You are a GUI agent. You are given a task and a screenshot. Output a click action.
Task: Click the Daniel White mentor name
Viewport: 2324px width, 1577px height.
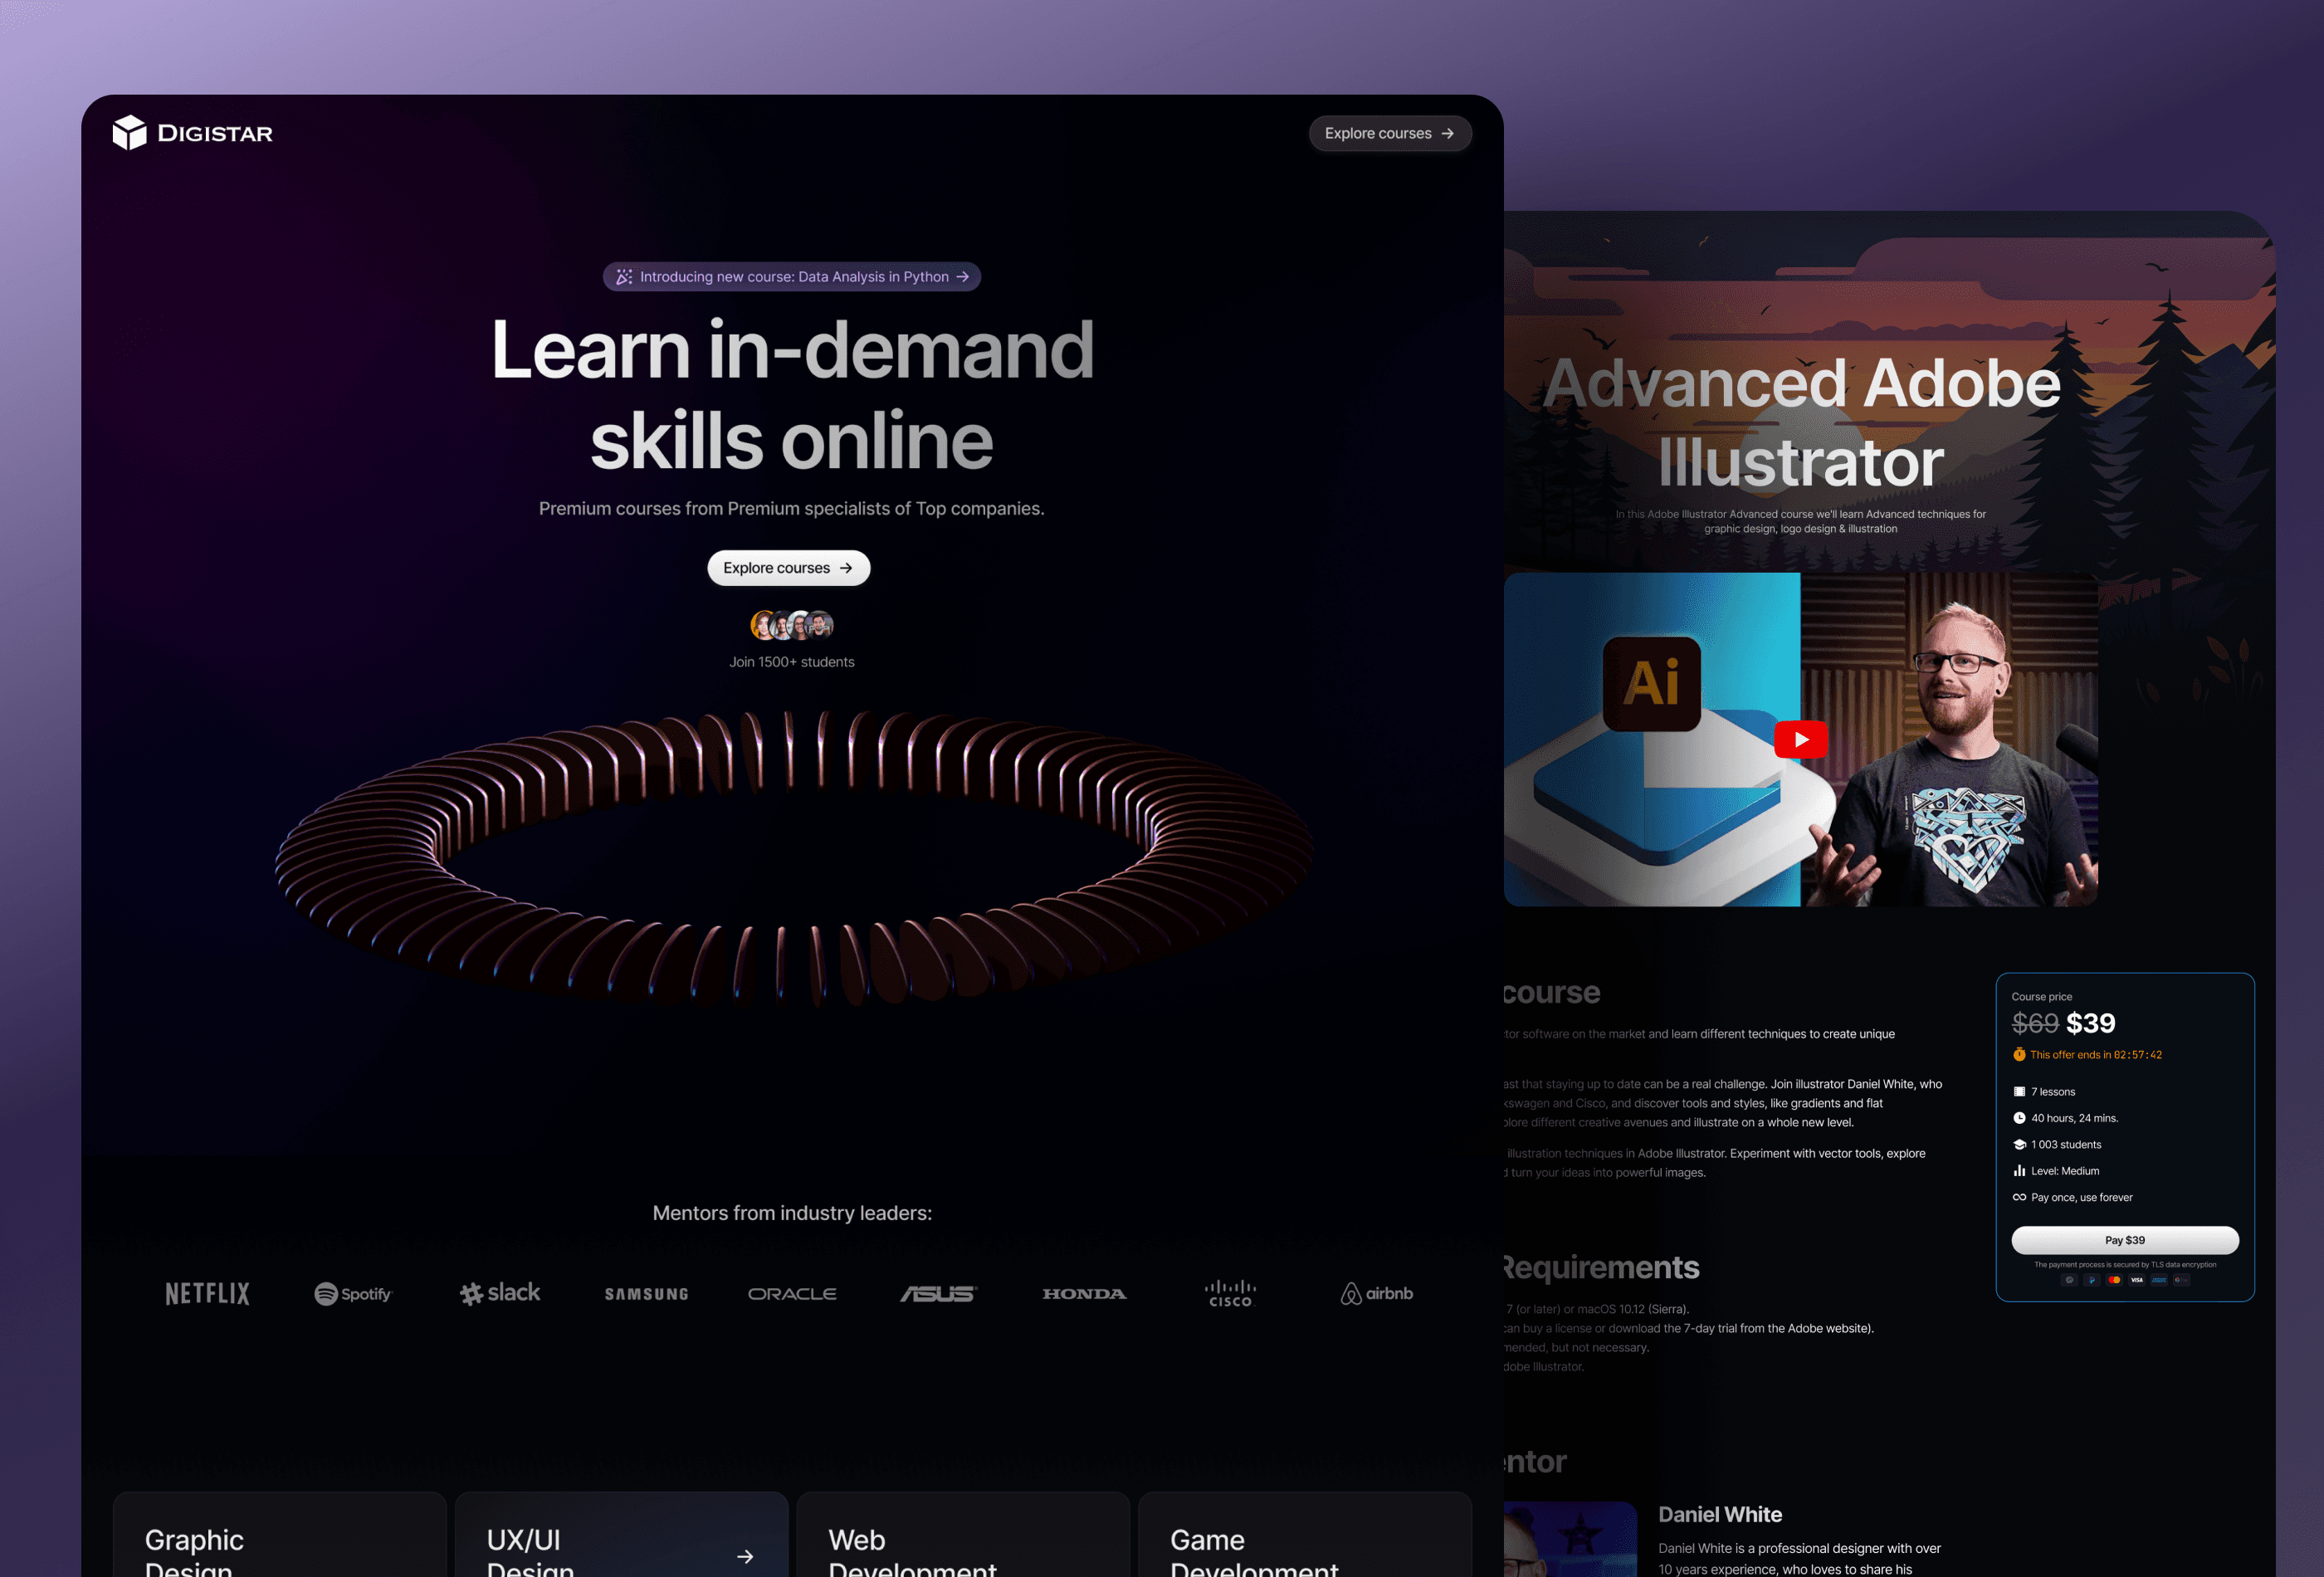(1720, 1514)
